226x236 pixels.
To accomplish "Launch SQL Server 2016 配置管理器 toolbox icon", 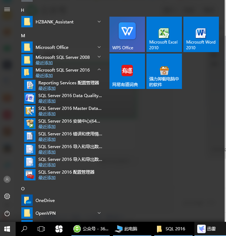I will coord(30,175).
